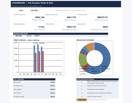Click the Gaji/Upah legend entry
The width and height of the screenshot is (132, 103).
coord(94,71)
